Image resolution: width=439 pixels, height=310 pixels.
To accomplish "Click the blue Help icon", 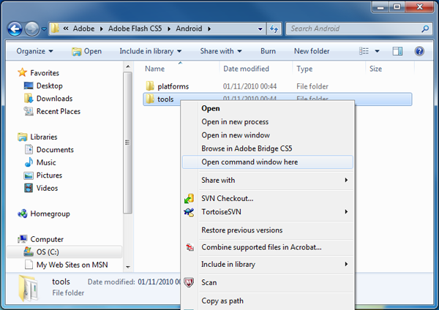I will click(x=419, y=51).
